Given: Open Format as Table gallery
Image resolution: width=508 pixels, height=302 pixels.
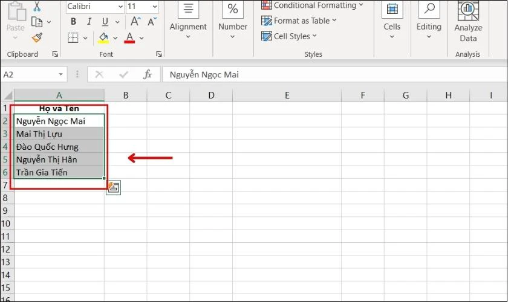Looking at the screenshot, I should pyautogui.click(x=299, y=21).
